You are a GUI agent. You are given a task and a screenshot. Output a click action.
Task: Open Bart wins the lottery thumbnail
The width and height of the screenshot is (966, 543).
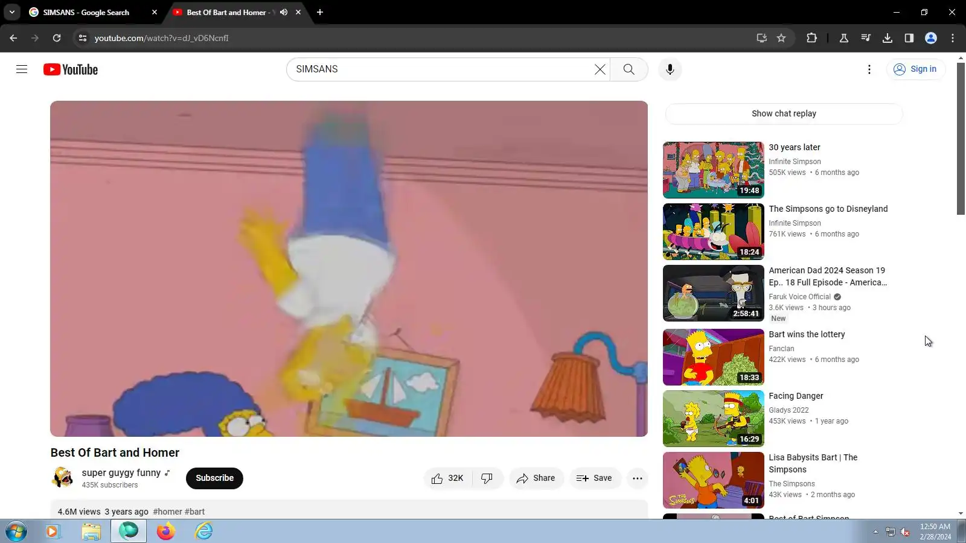click(x=714, y=357)
